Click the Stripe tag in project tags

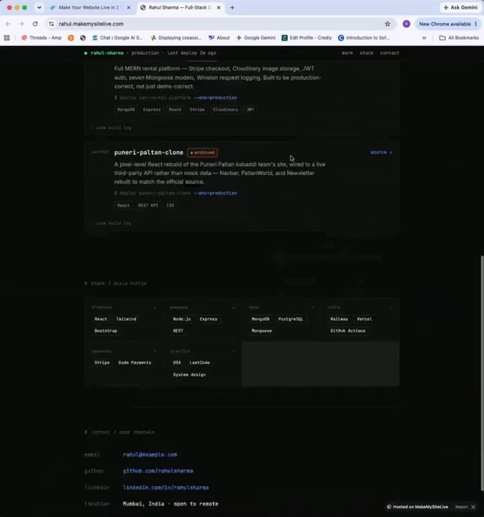[x=197, y=110]
